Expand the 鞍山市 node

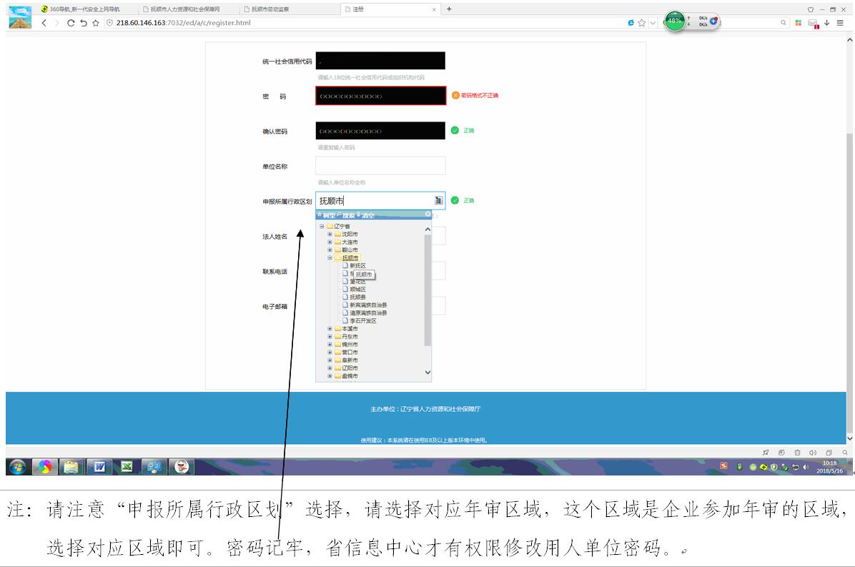330,250
